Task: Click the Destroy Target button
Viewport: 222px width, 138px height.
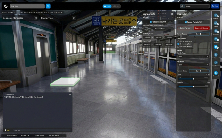Action: (x=185, y=28)
